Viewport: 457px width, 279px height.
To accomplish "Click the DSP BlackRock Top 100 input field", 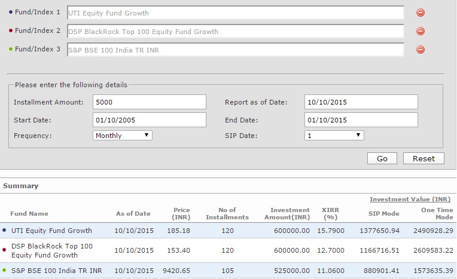I will (x=236, y=31).
